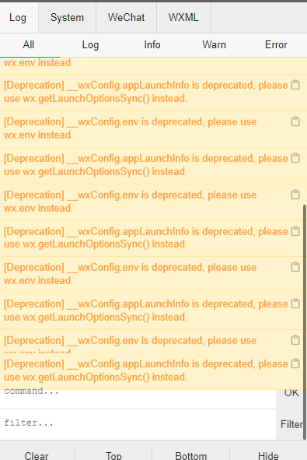Copy the first fully visible wxConfig.env warning
Viewport: 307px width, 460px height.
[x=295, y=121]
